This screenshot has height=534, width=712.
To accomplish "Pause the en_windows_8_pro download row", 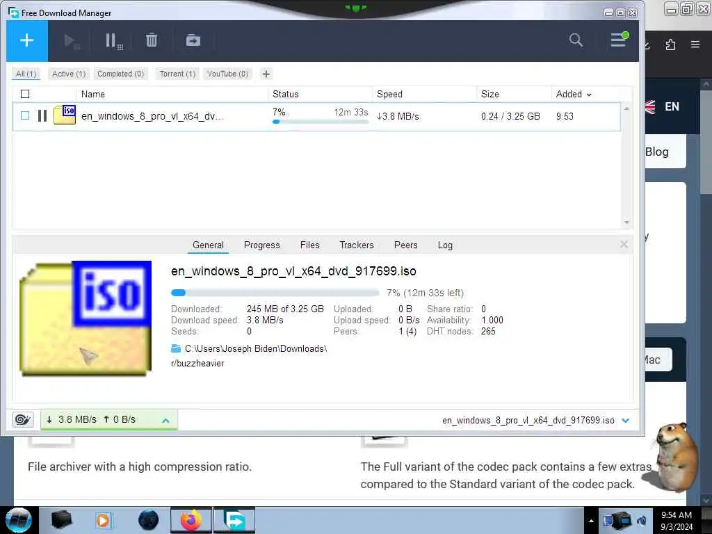I will (42, 116).
